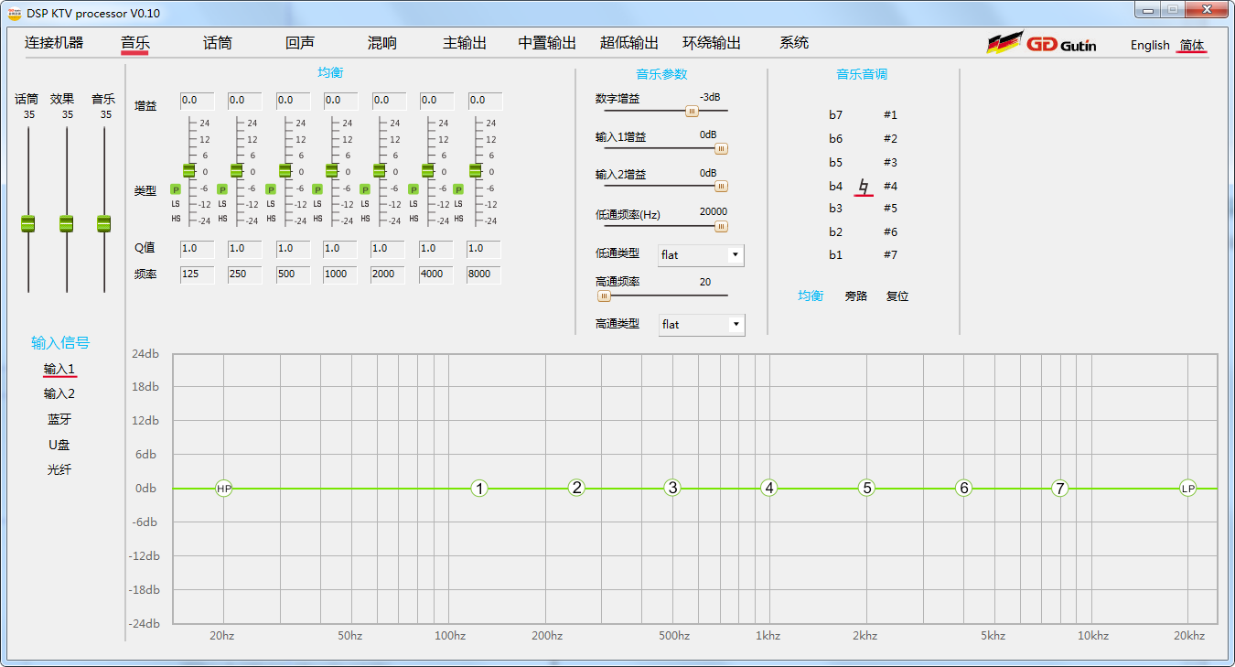
Task: Select EQ graph node 6
Action: (x=963, y=488)
